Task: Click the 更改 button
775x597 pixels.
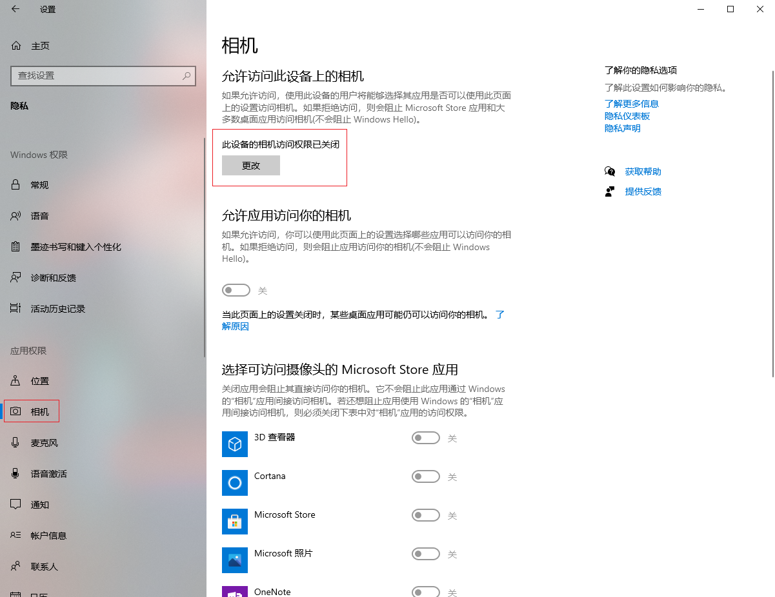Action: 251,166
